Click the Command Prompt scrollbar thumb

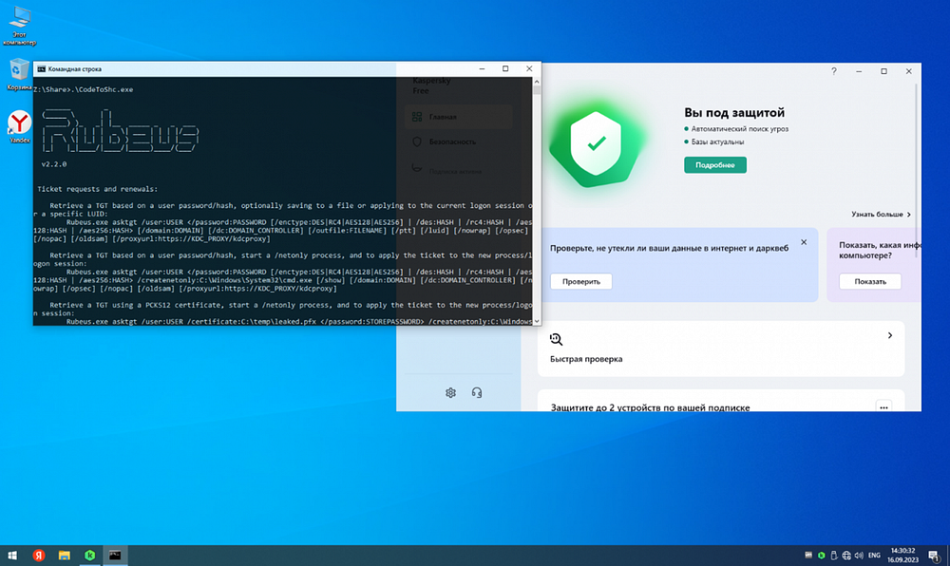[x=536, y=90]
